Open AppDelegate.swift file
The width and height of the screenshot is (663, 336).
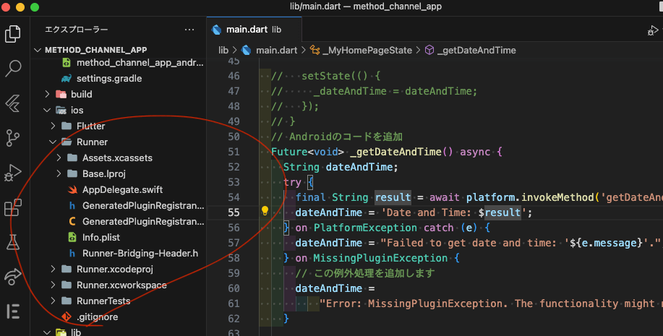pos(123,190)
